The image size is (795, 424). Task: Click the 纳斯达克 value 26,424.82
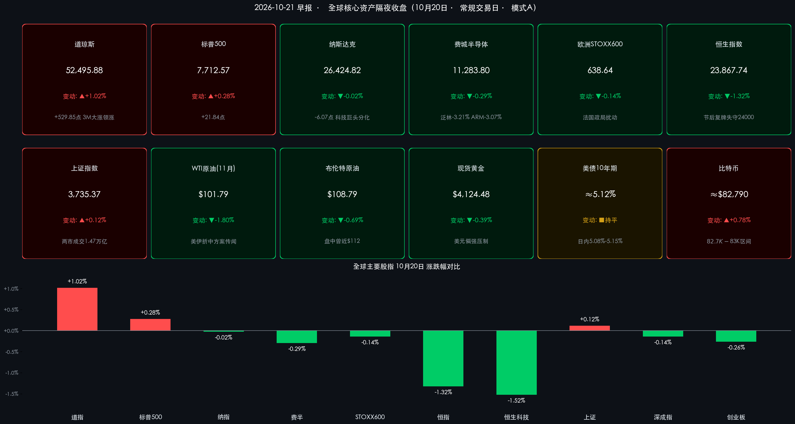coord(342,70)
